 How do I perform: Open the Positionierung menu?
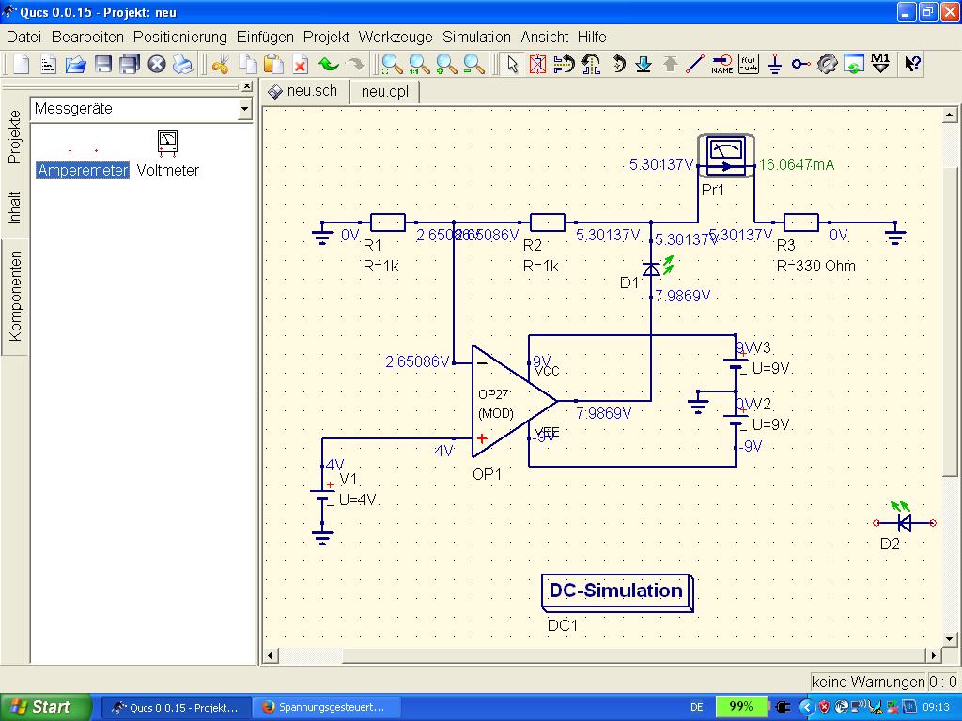click(x=179, y=37)
